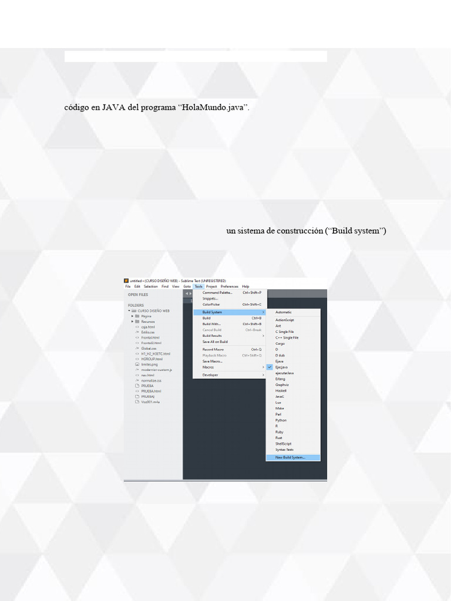Viewport: 451px width, 601px height.
Task: Open HGROUP.html in the sidebar
Action: [x=153, y=359]
